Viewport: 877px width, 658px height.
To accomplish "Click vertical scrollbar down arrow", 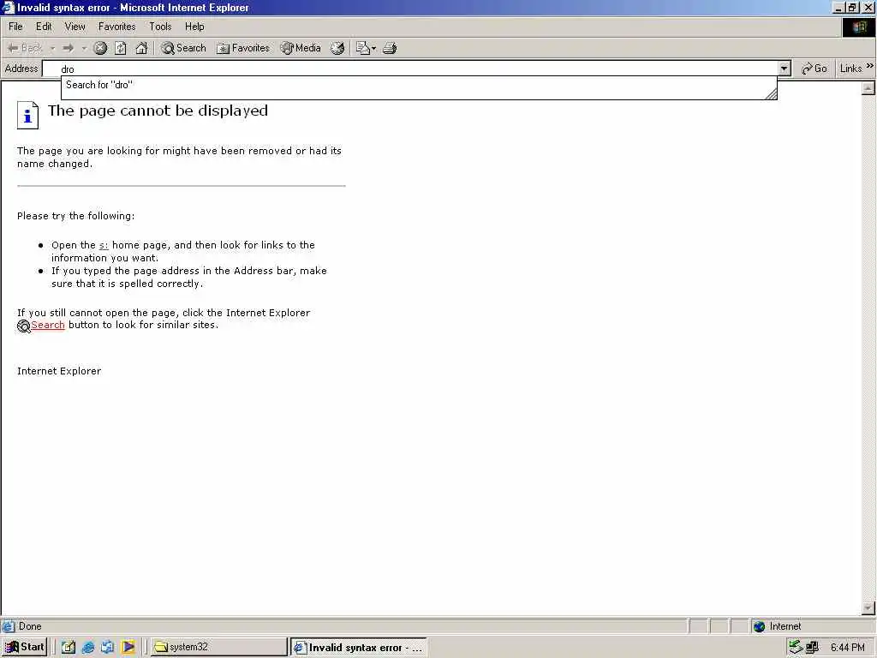I will (868, 607).
